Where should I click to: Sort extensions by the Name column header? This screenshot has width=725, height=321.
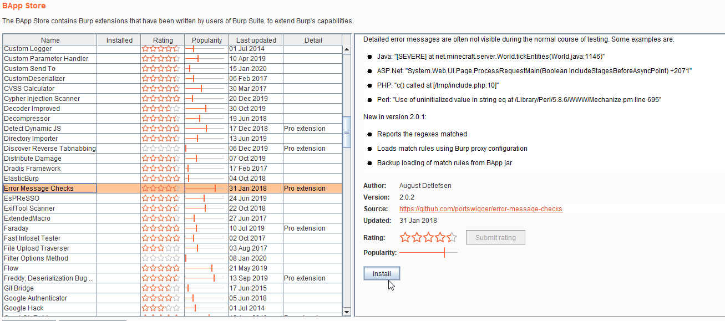(50, 40)
